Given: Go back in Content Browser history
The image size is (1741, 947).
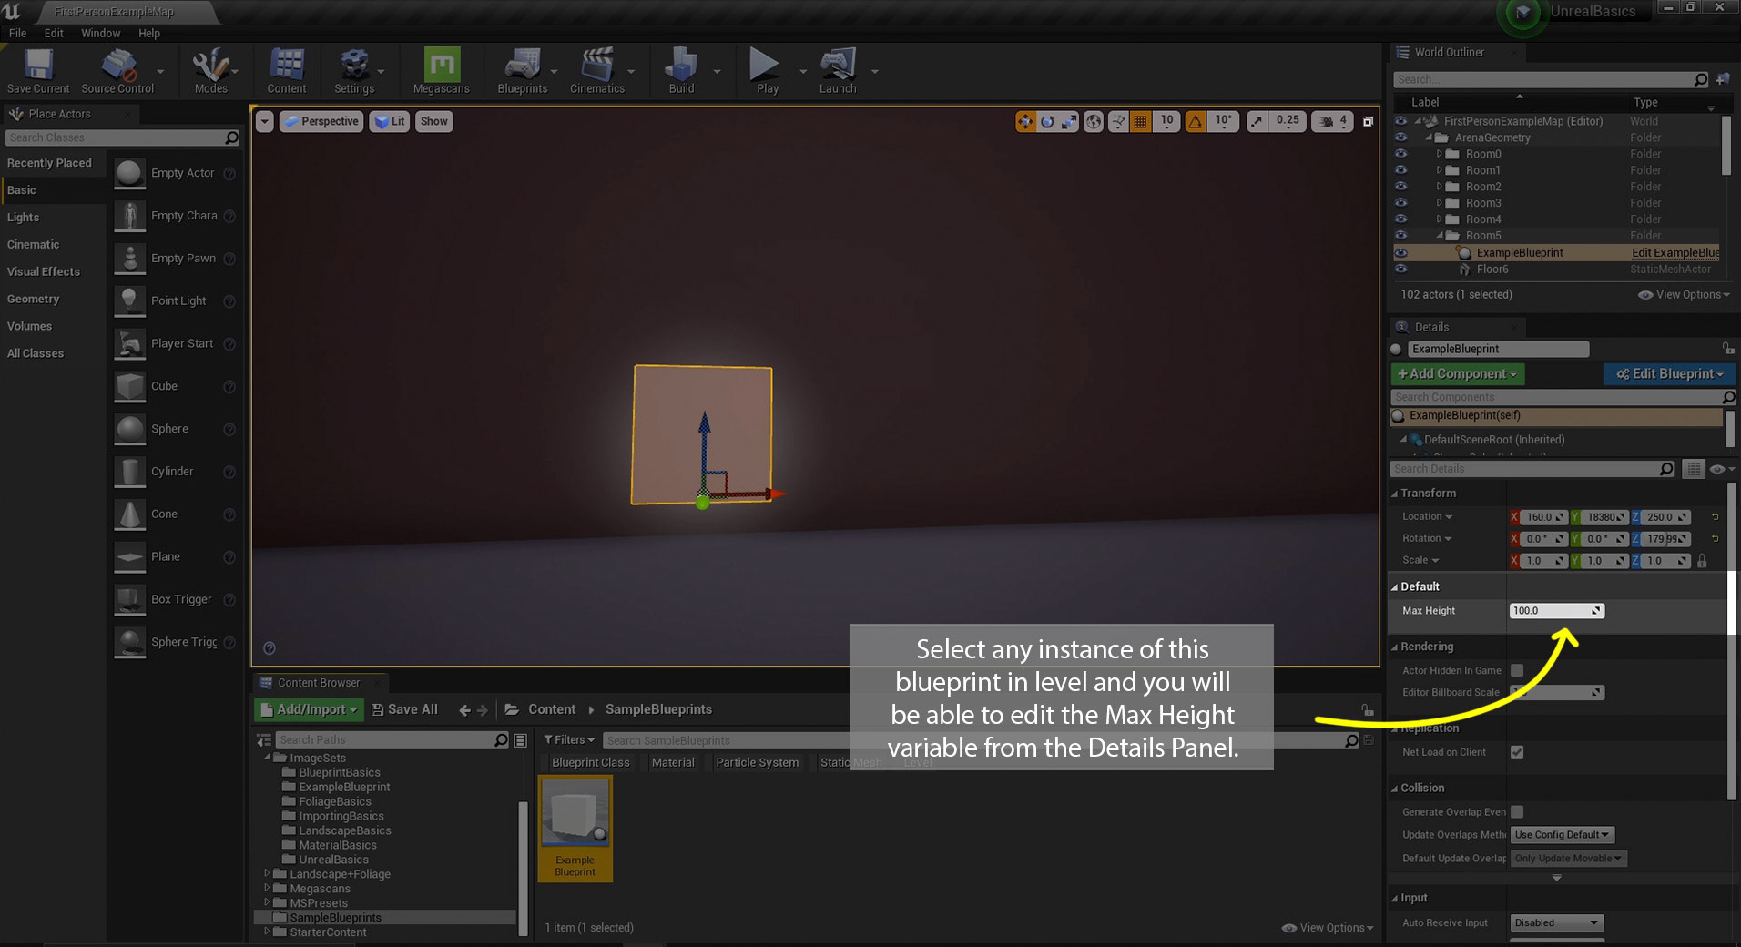Looking at the screenshot, I should point(465,710).
